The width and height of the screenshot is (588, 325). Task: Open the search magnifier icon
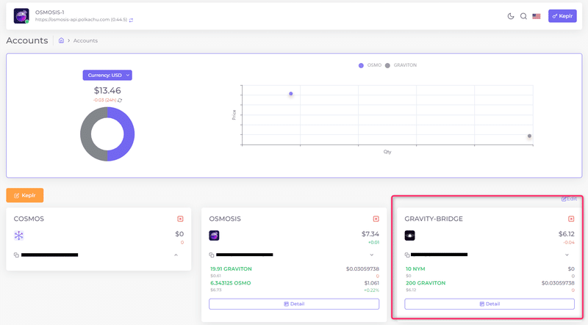523,16
